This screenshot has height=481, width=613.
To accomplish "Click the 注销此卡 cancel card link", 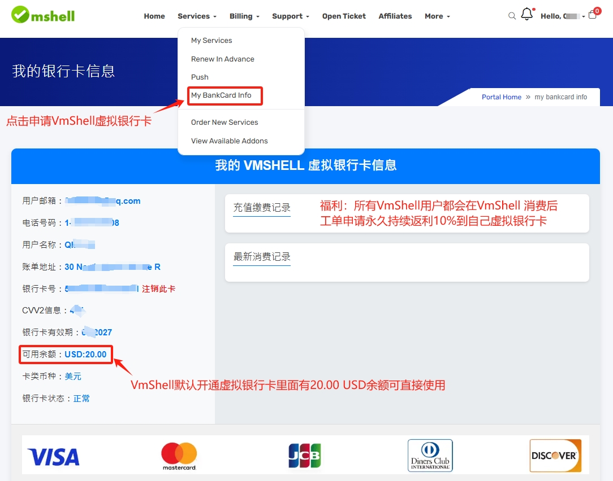I will point(158,289).
